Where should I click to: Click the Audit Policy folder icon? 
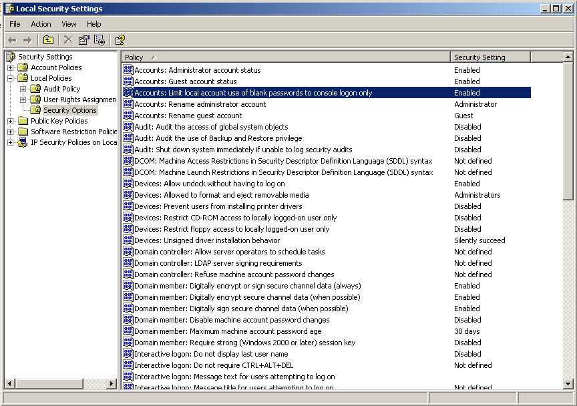tap(35, 89)
